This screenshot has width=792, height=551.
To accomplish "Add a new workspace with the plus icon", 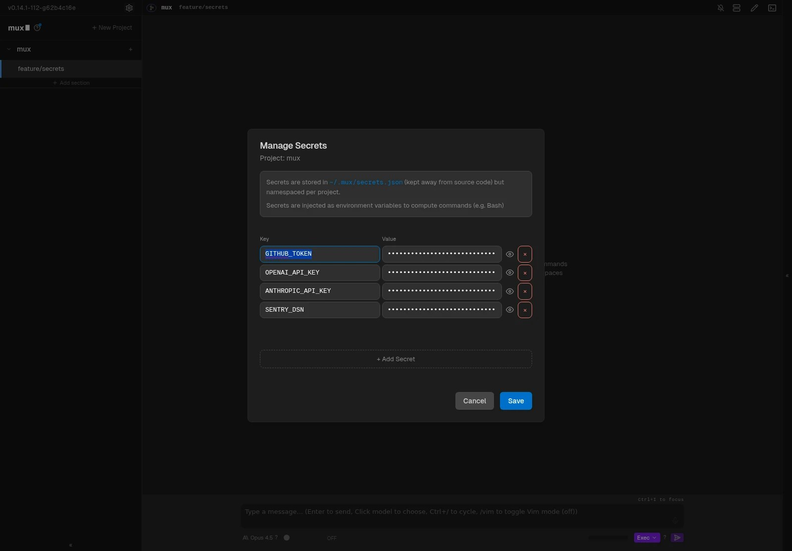I will 131,50.
